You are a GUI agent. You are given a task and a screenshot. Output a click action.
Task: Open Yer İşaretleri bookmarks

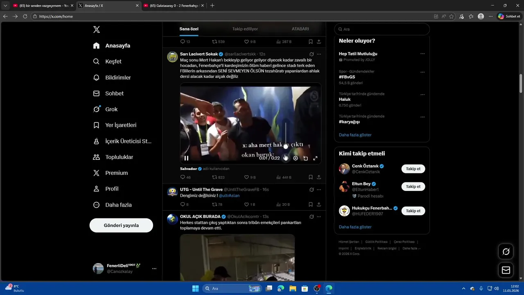pos(115,125)
